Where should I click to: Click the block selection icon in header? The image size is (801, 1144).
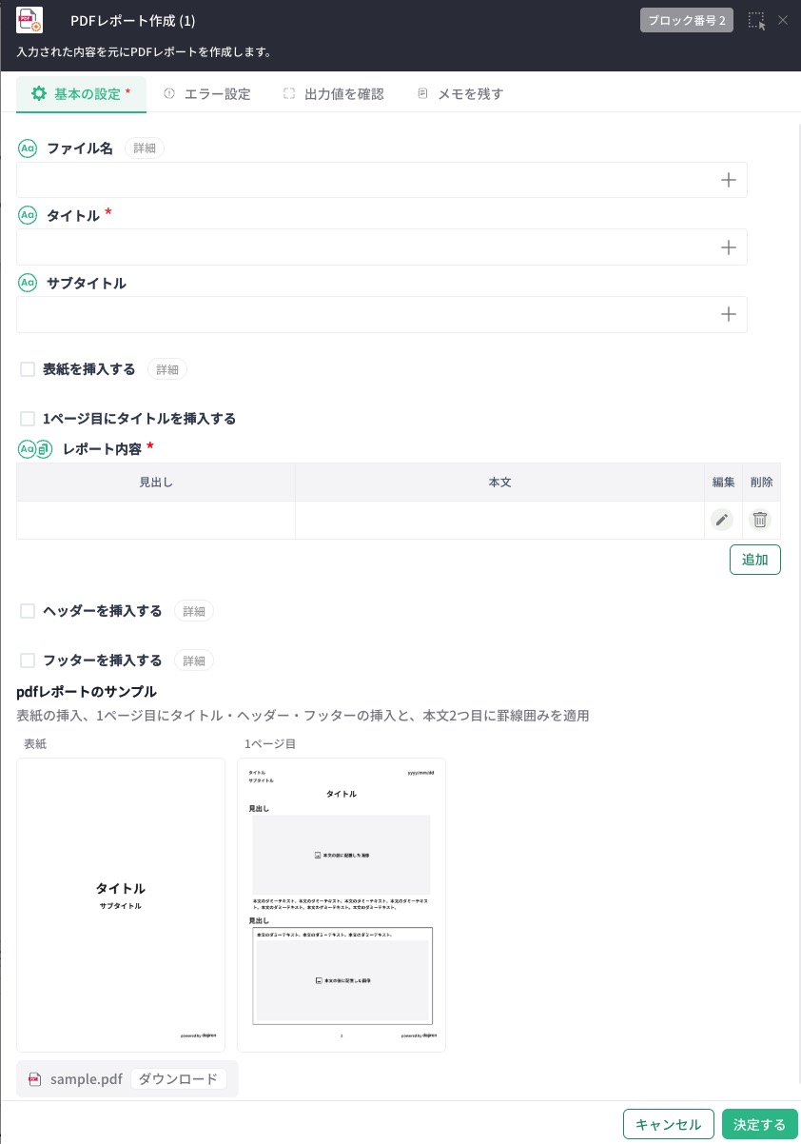click(x=756, y=21)
